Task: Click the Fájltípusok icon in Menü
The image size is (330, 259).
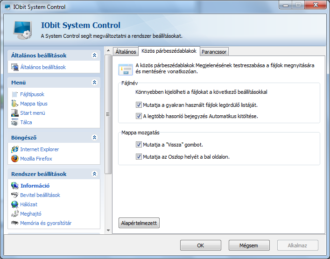Action: 15,94
